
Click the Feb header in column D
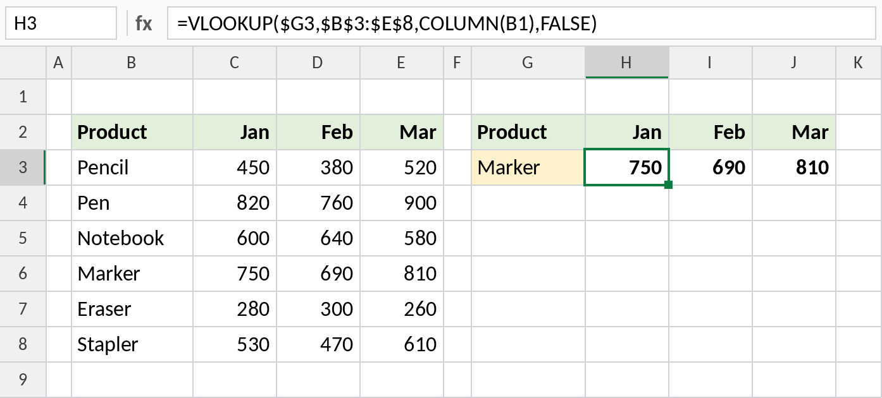(318, 132)
